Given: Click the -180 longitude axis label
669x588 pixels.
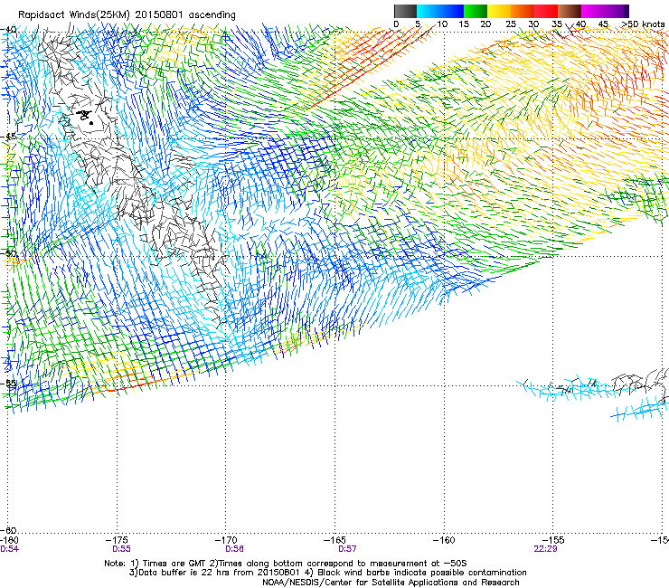Looking at the screenshot, I should (x=9, y=540).
